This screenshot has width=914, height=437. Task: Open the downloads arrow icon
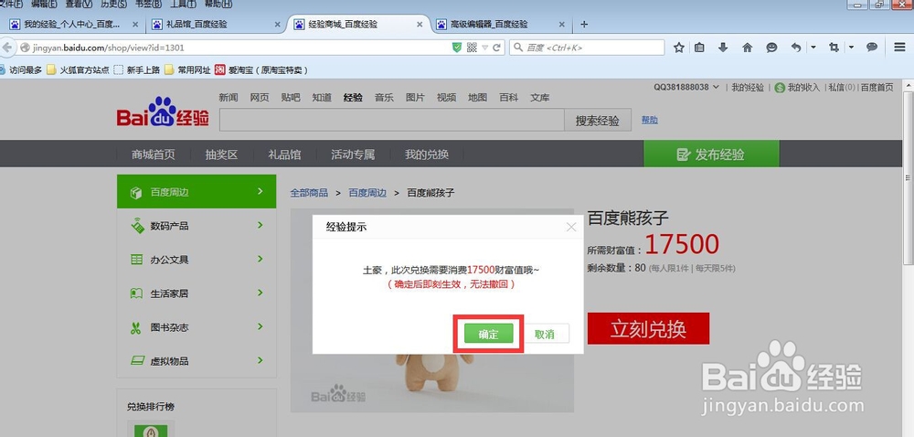[x=723, y=48]
